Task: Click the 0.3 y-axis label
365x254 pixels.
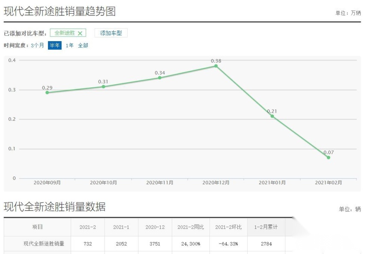Action: 12,90
